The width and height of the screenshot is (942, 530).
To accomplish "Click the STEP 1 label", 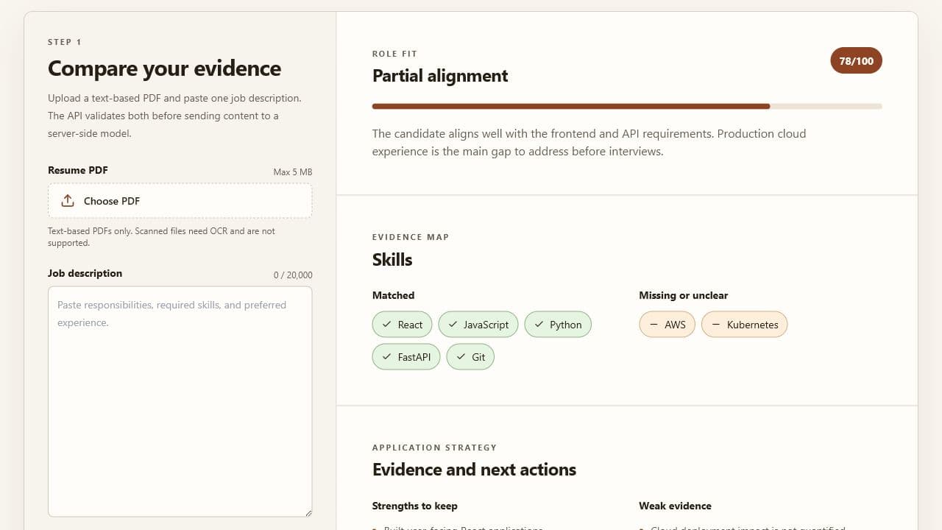I will click(x=65, y=42).
